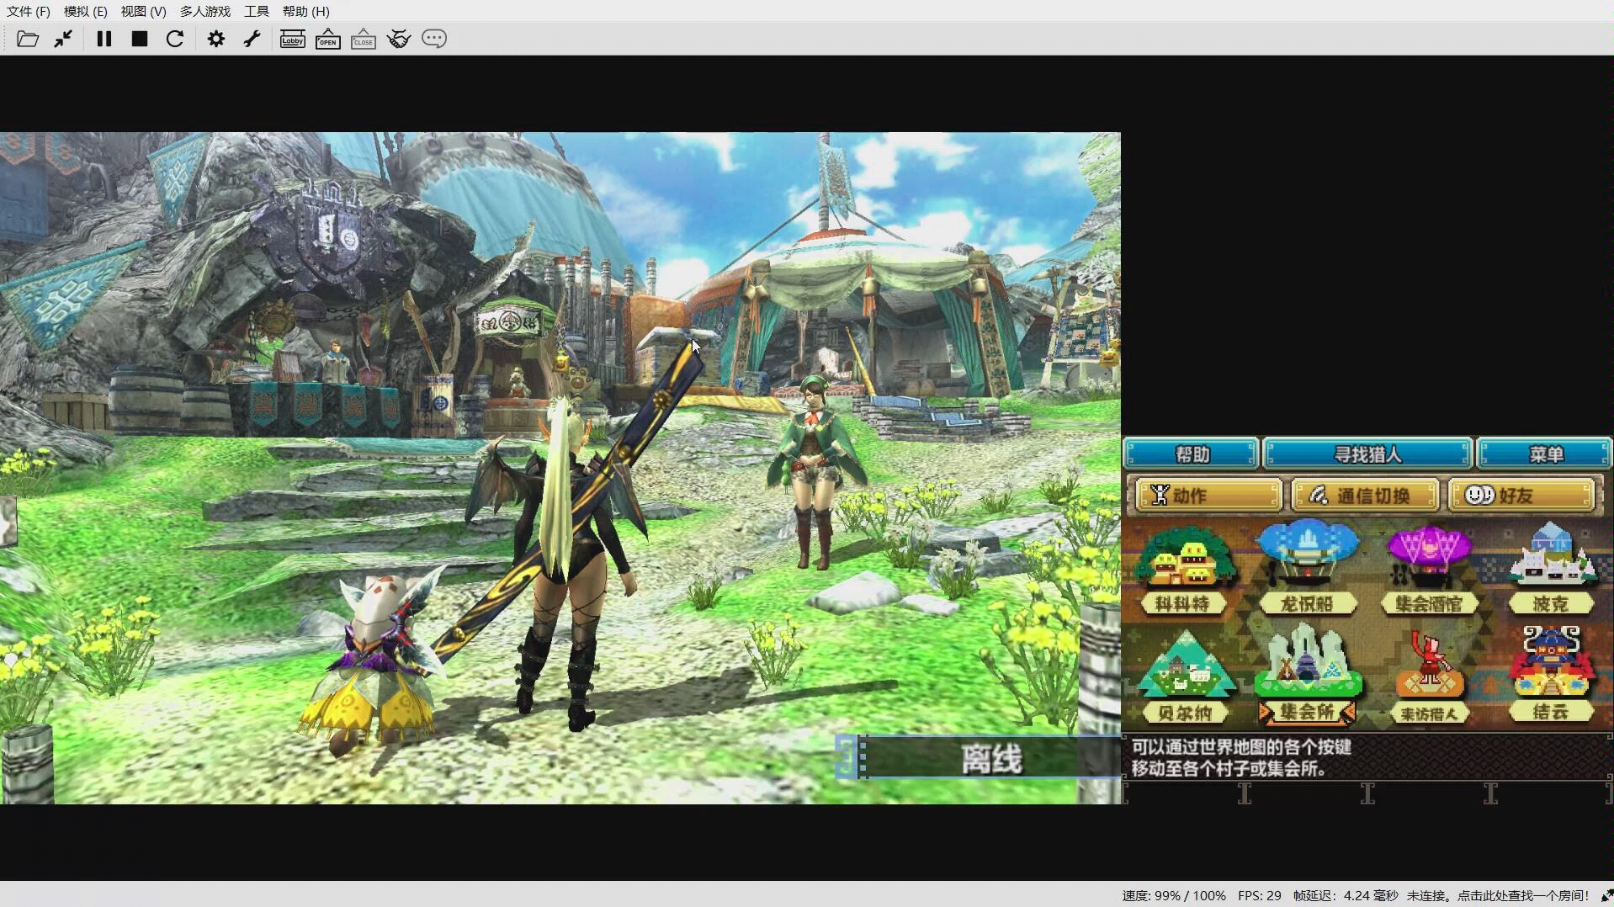Tap the 通信切换 button
The image size is (1614, 907).
(1364, 496)
